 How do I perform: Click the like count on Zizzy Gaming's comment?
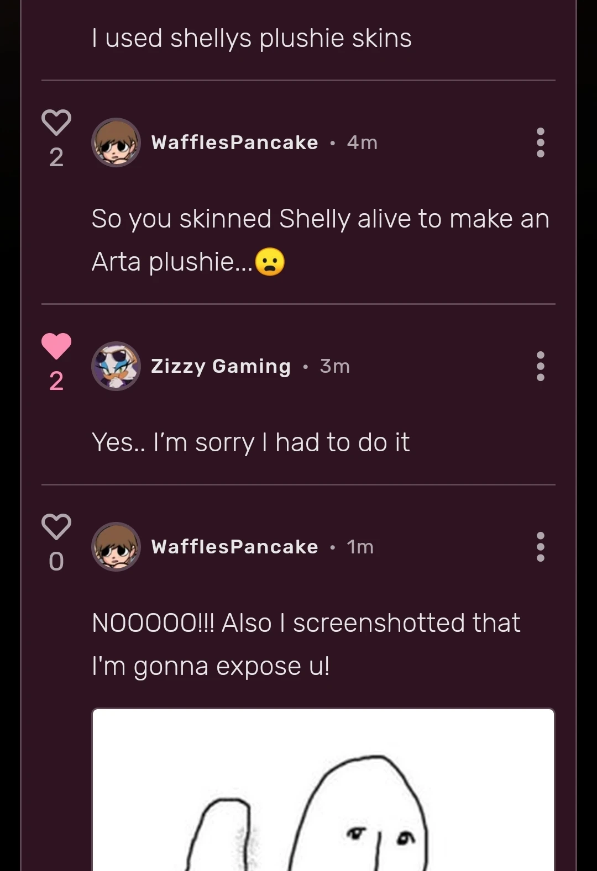point(56,381)
